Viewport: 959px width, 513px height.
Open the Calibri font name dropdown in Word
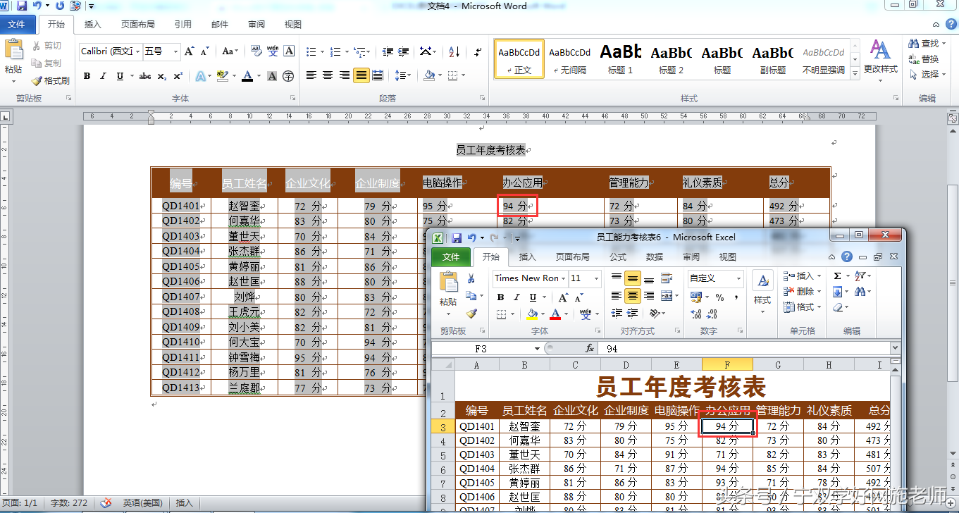pos(136,51)
